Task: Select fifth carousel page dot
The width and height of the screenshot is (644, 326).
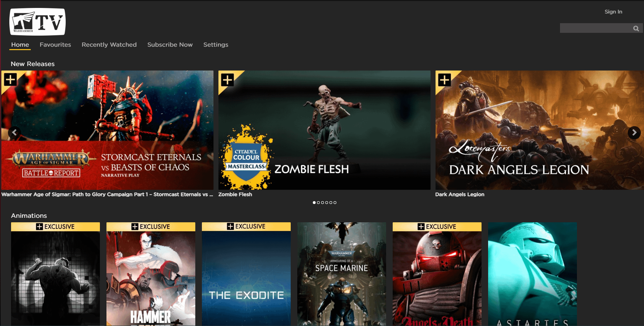Action: (x=331, y=203)
